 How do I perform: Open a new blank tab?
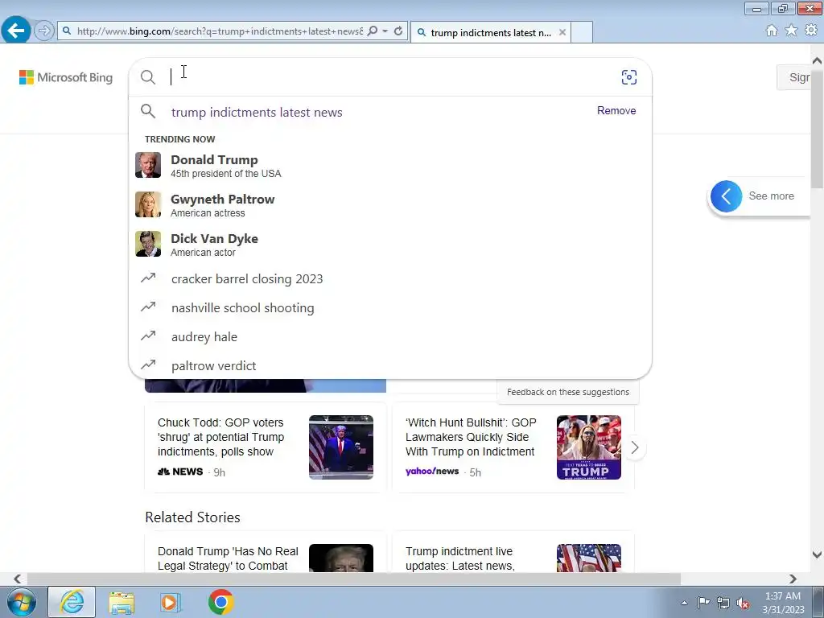coord(582,32)
